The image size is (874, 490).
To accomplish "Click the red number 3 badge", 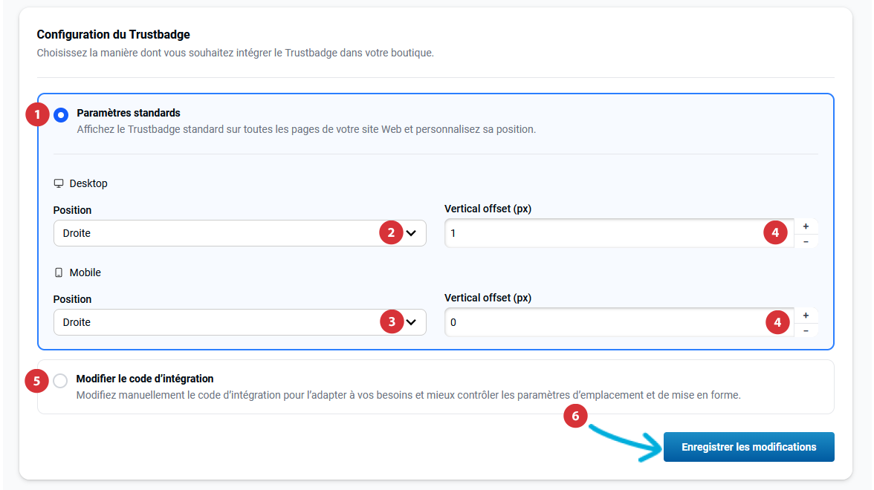I will tap(391, 322).
